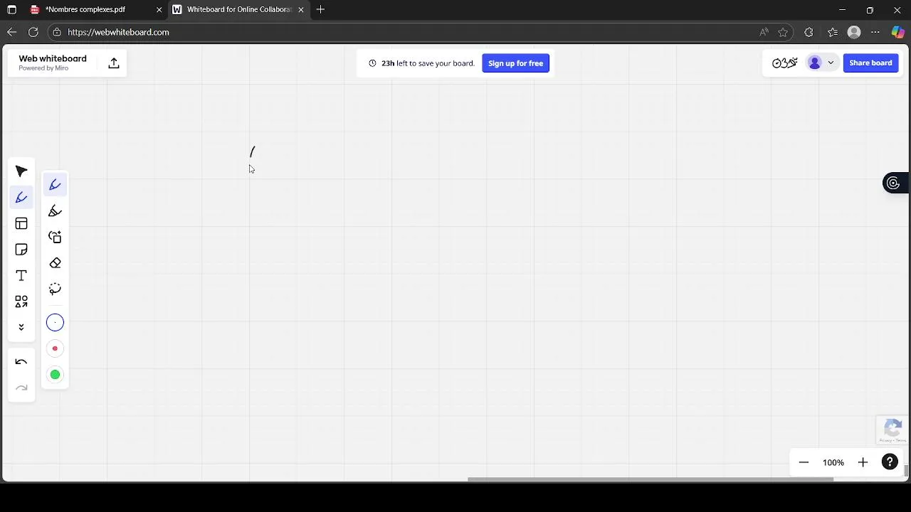Viewport: 911px width, 512px height.
Task: Redo the undone action
Action: pyautogui.click(x=21, y=388)
